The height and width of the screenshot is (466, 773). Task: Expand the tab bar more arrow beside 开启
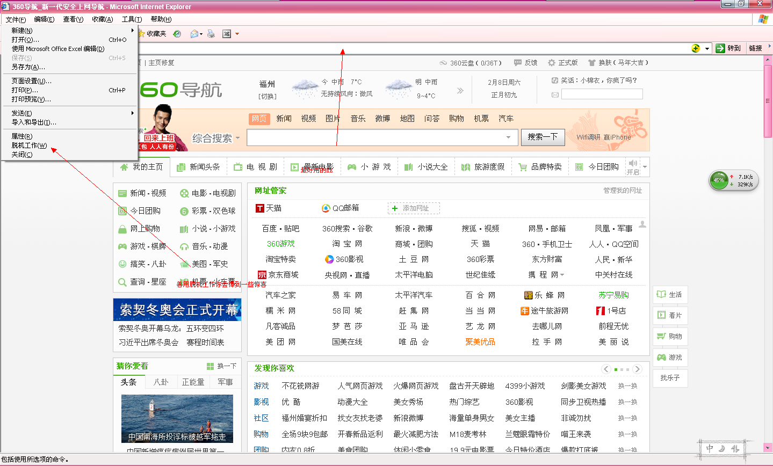coord(645,167)
